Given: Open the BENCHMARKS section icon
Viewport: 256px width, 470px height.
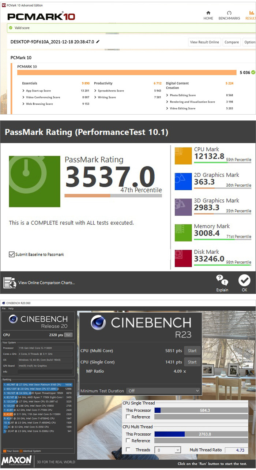Looking at the screenshot, I should [x=229, y=13].
